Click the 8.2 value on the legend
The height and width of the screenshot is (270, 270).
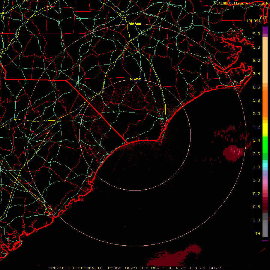coord(256,60)
